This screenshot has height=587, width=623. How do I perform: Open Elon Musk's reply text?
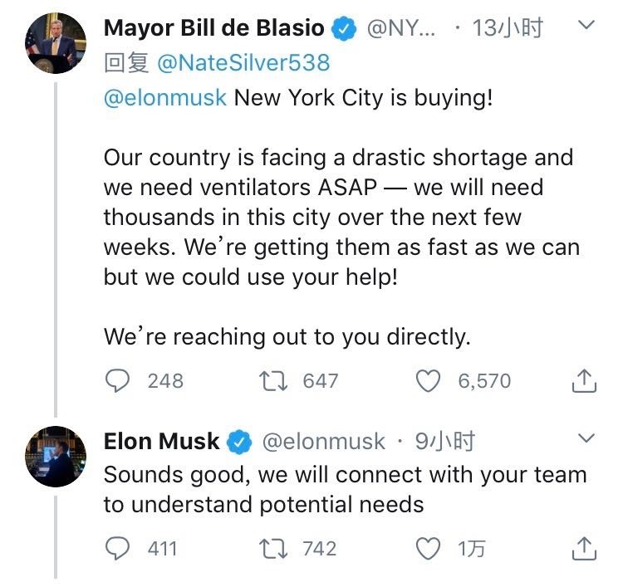point(345,489)
